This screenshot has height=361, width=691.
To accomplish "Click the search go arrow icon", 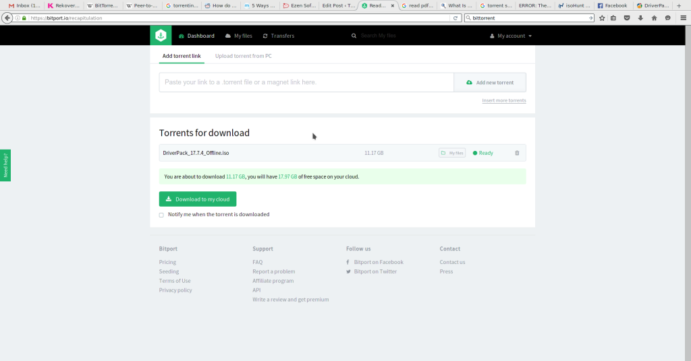I will (590, 18).
